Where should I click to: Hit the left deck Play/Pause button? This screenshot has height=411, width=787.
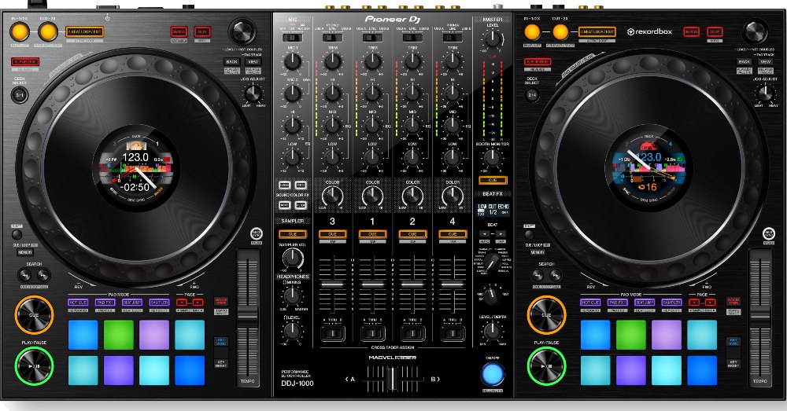[34, 366]
